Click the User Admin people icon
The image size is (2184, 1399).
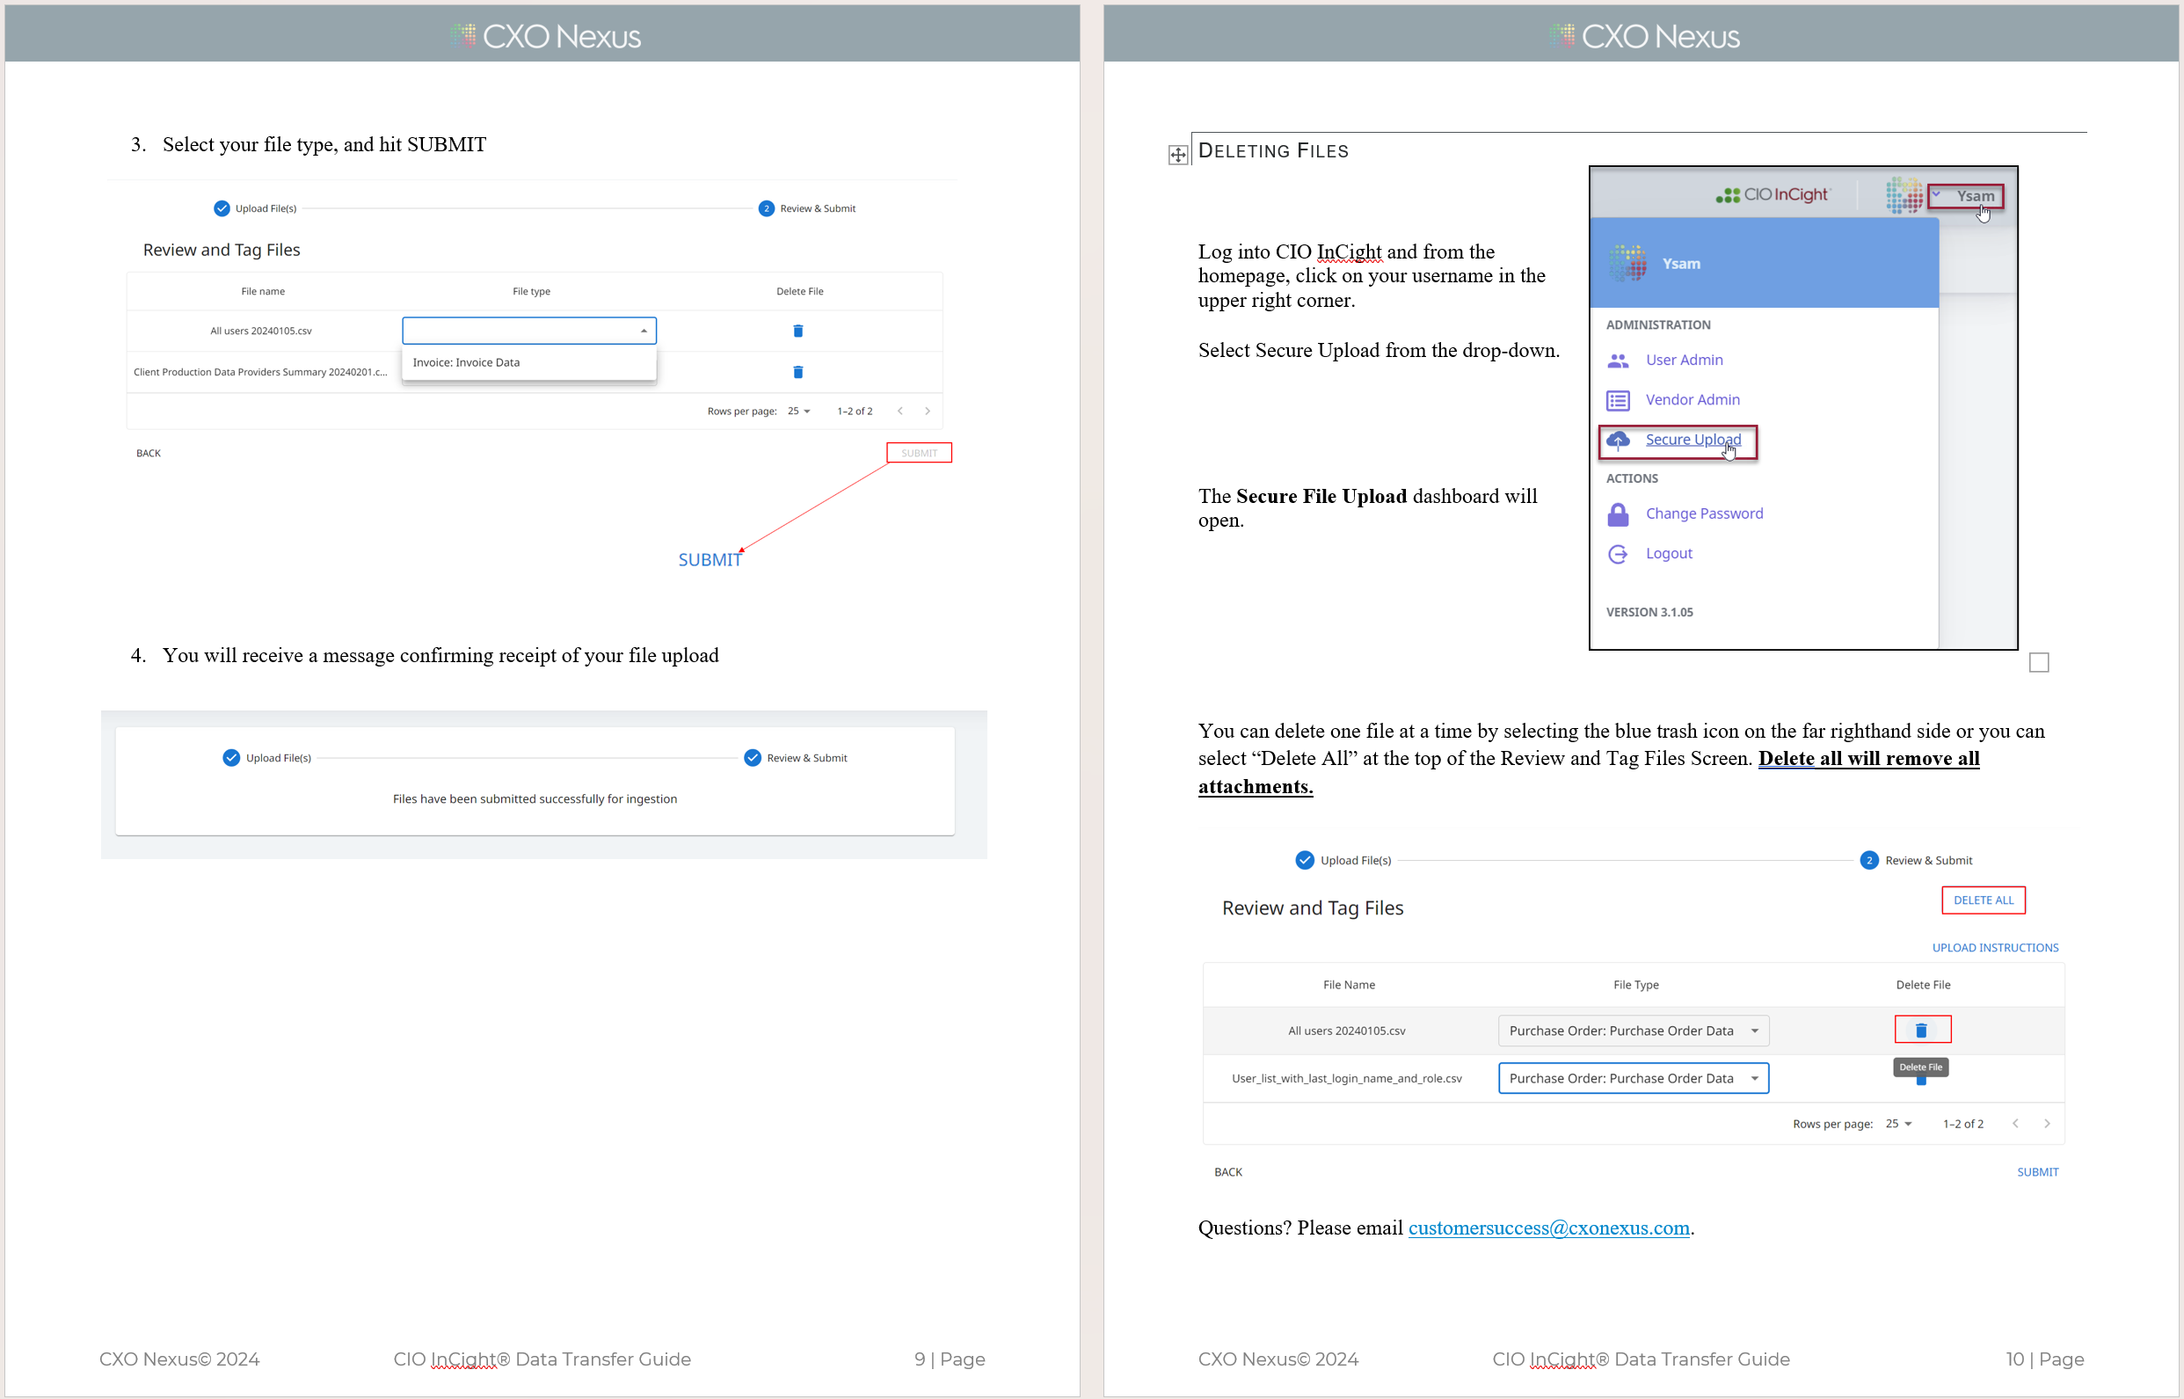pos(1619,361)
